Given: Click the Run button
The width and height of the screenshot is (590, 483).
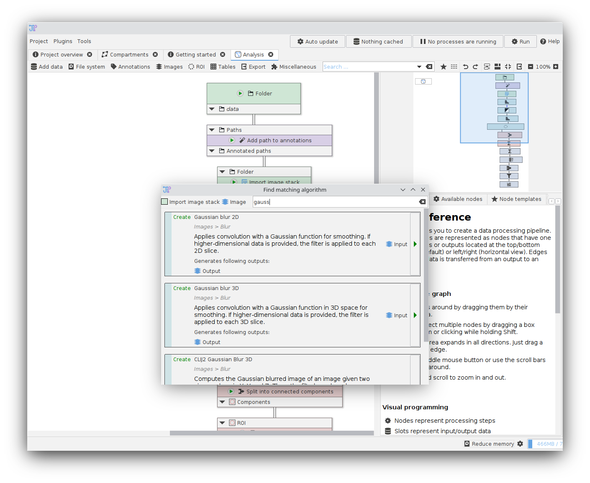Looking at the screenshot, I should 520,41.
